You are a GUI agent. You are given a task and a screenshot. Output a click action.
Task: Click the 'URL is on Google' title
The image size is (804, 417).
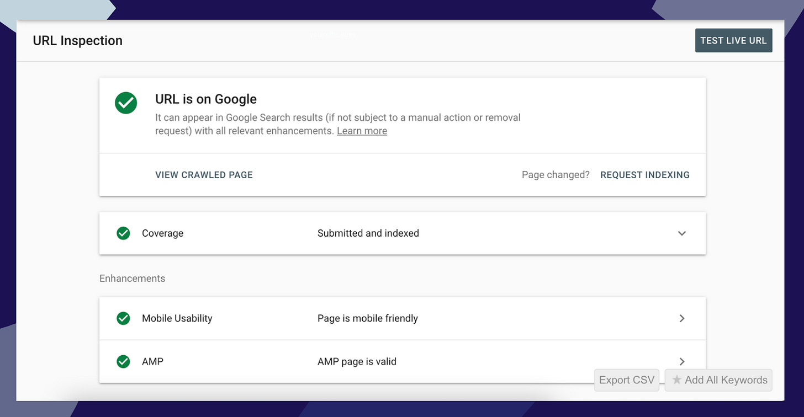(x=206, y=99)
